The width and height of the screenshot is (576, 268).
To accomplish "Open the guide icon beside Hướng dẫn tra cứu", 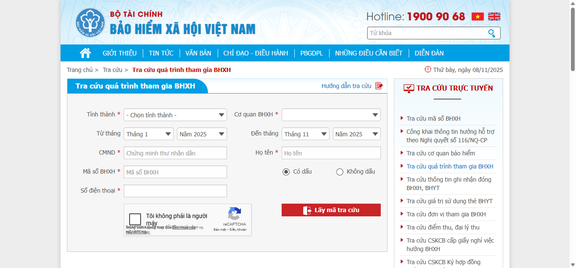I will coord(379,86).
